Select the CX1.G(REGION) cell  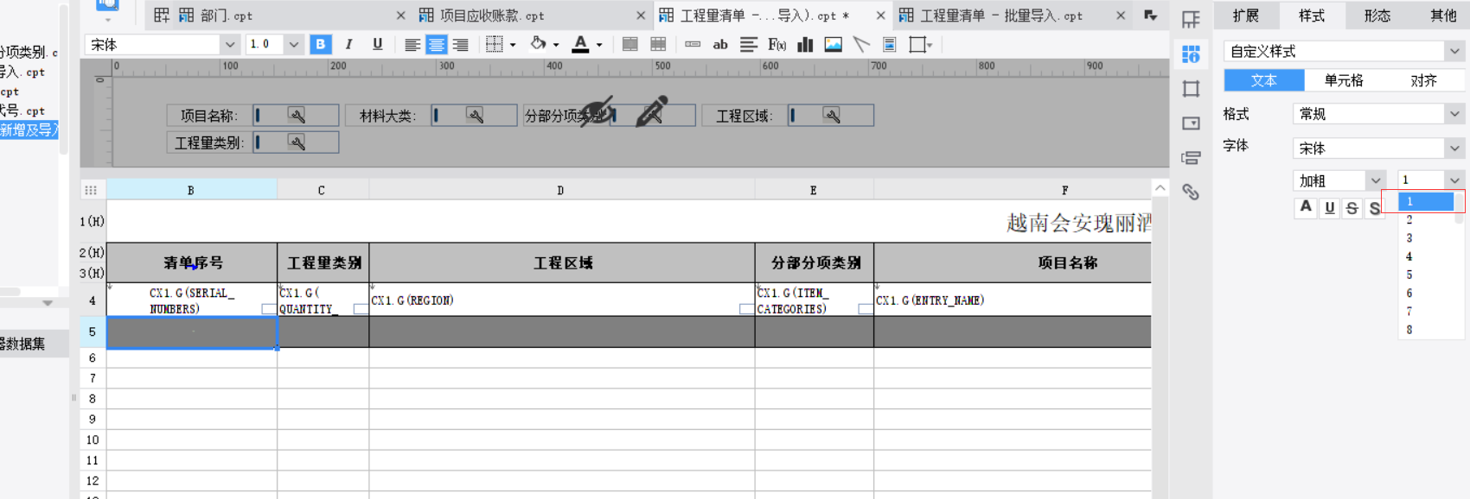[x=561, y=300]
